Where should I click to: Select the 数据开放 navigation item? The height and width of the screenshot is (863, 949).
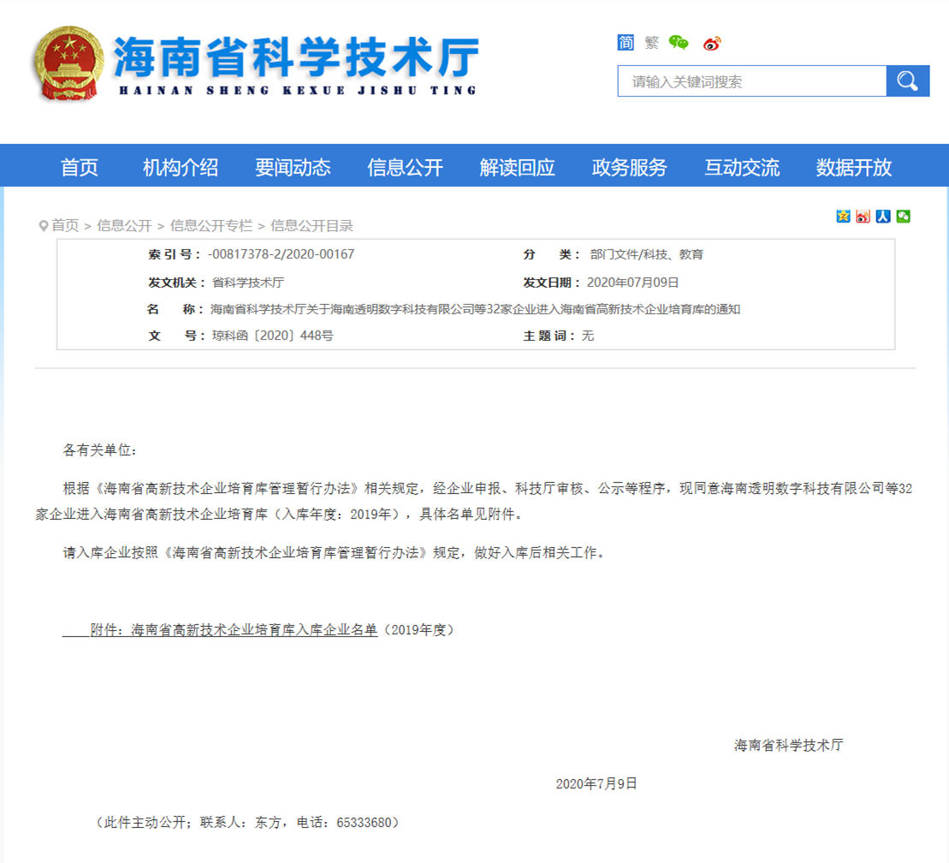853,167
